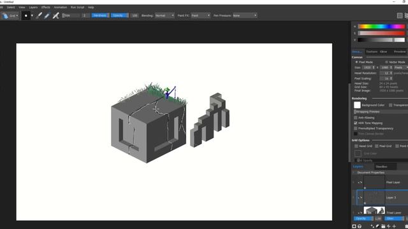Open the Help menu
This screenshot has height=229, width=408.
(91, 7)
